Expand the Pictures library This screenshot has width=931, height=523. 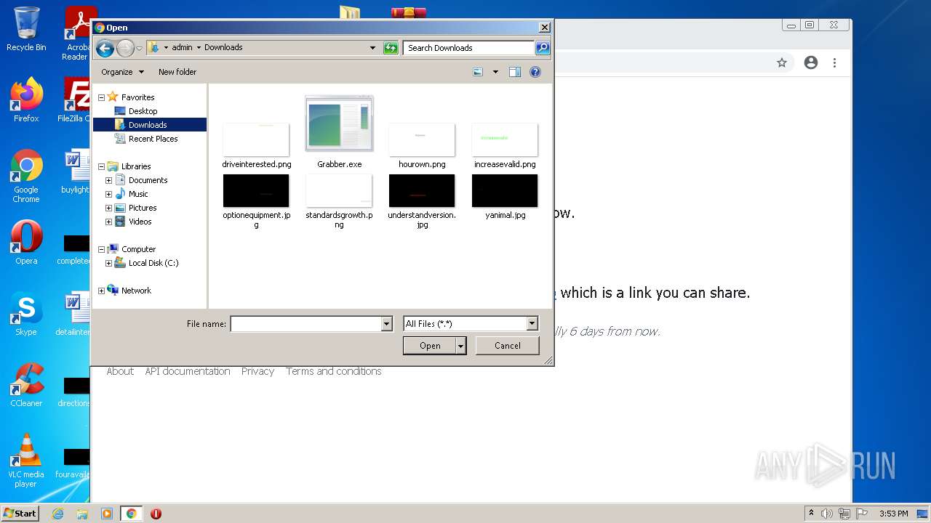(x=108, y=208)
